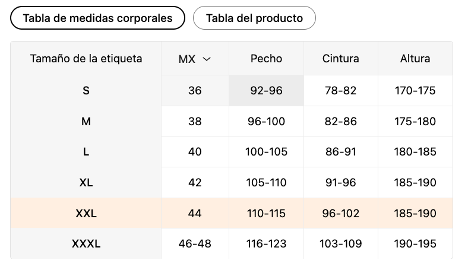Open the MX size system dropdown
Viewport: 468px width, 273px height.
(x=195, y=59)
